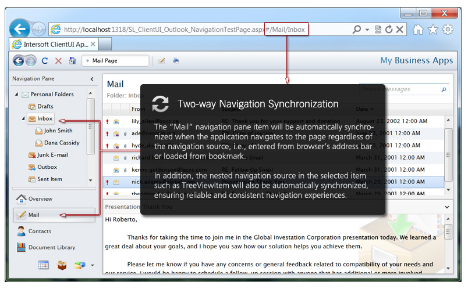
Task: Click the folder tree scrollbar thumb
Action: [x=91, y=127]
